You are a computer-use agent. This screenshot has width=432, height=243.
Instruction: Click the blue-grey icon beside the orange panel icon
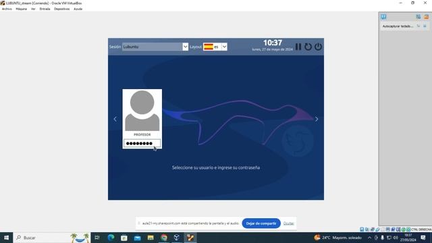(418, 17)
